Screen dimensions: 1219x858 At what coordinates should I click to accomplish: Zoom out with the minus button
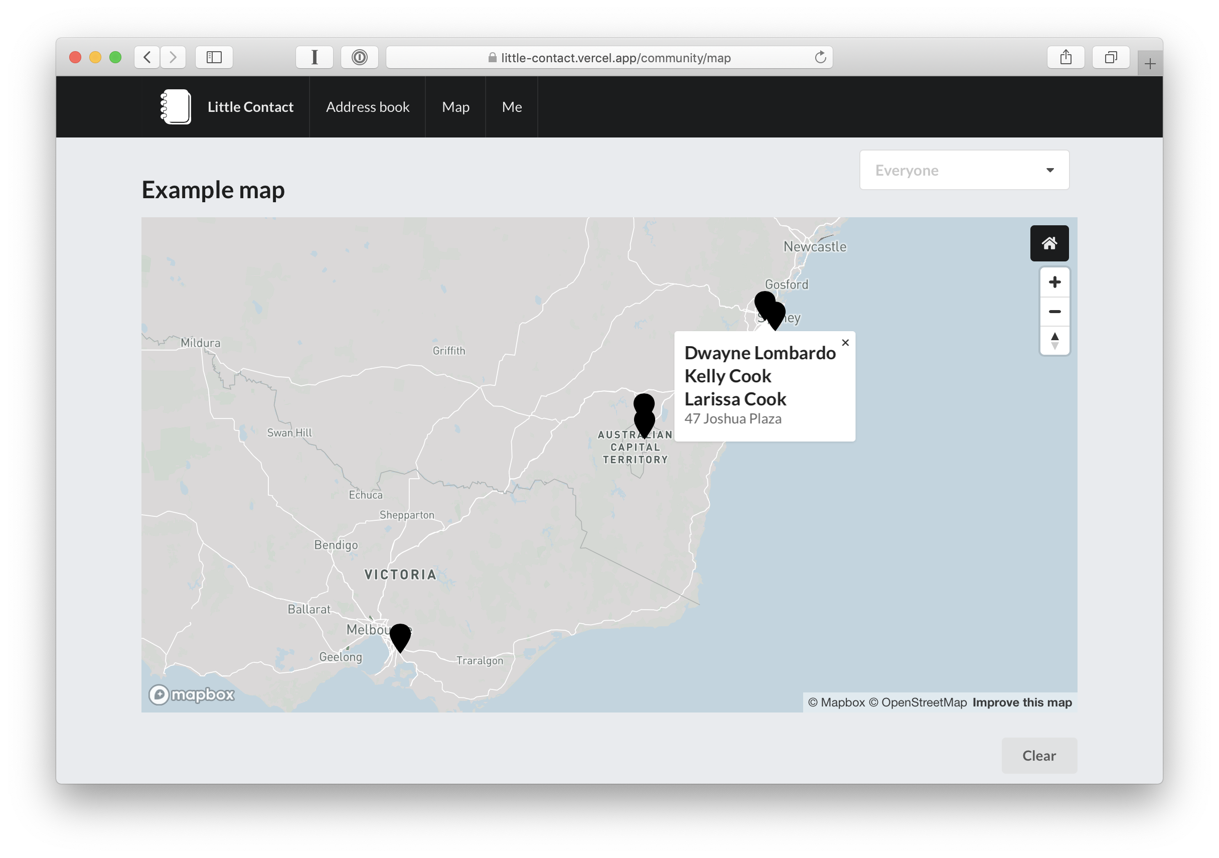(x=1054, y=311)
